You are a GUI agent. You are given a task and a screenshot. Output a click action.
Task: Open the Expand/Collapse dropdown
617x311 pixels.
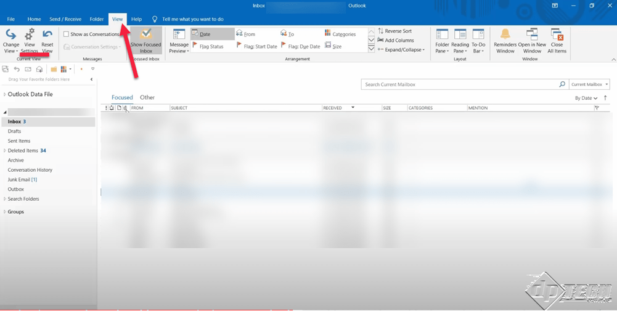pos(401,49)
